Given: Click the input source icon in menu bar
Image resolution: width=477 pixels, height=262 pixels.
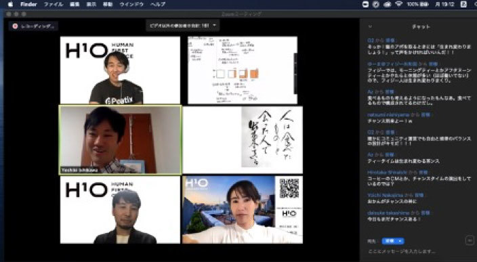Looking at the screenshot, I should [464, 4].
